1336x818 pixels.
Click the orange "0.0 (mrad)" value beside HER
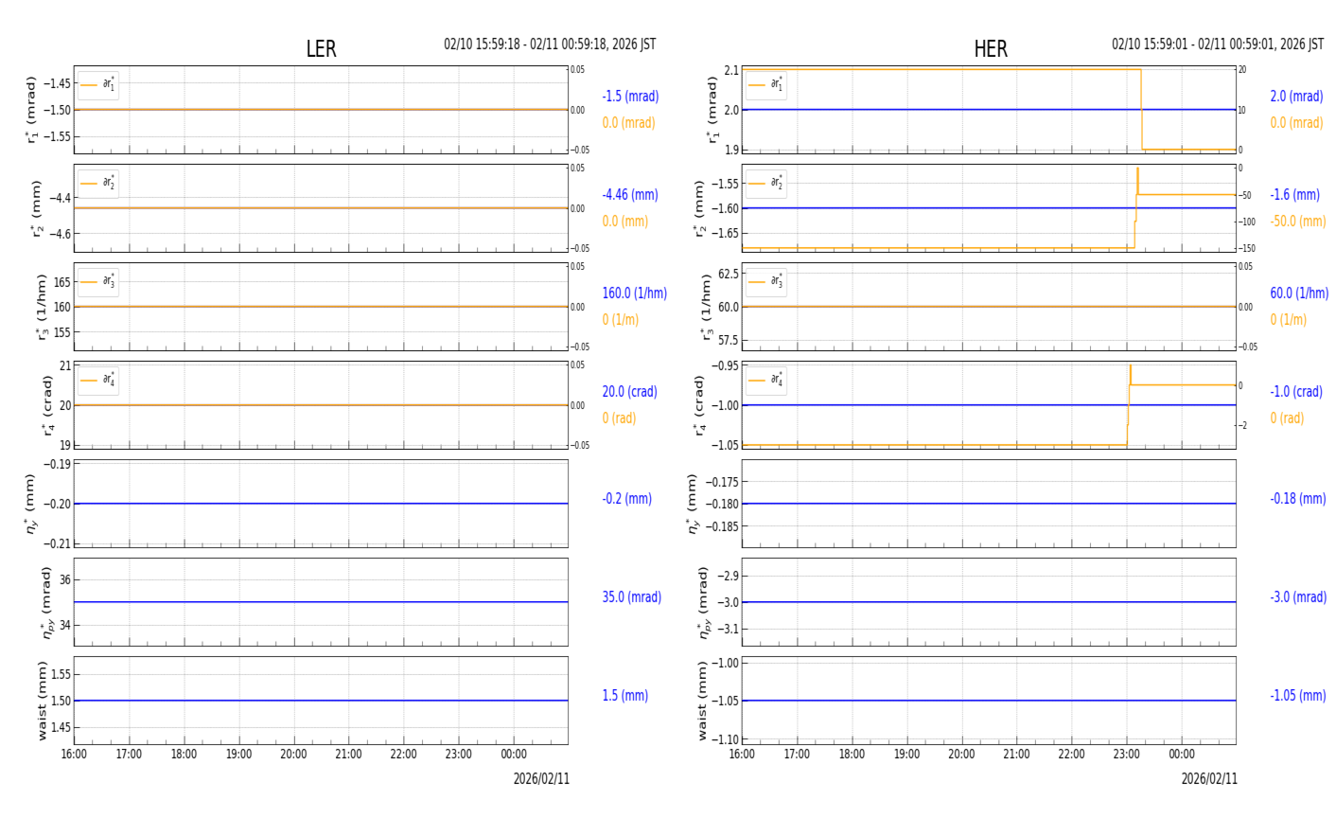(1296, 123)
